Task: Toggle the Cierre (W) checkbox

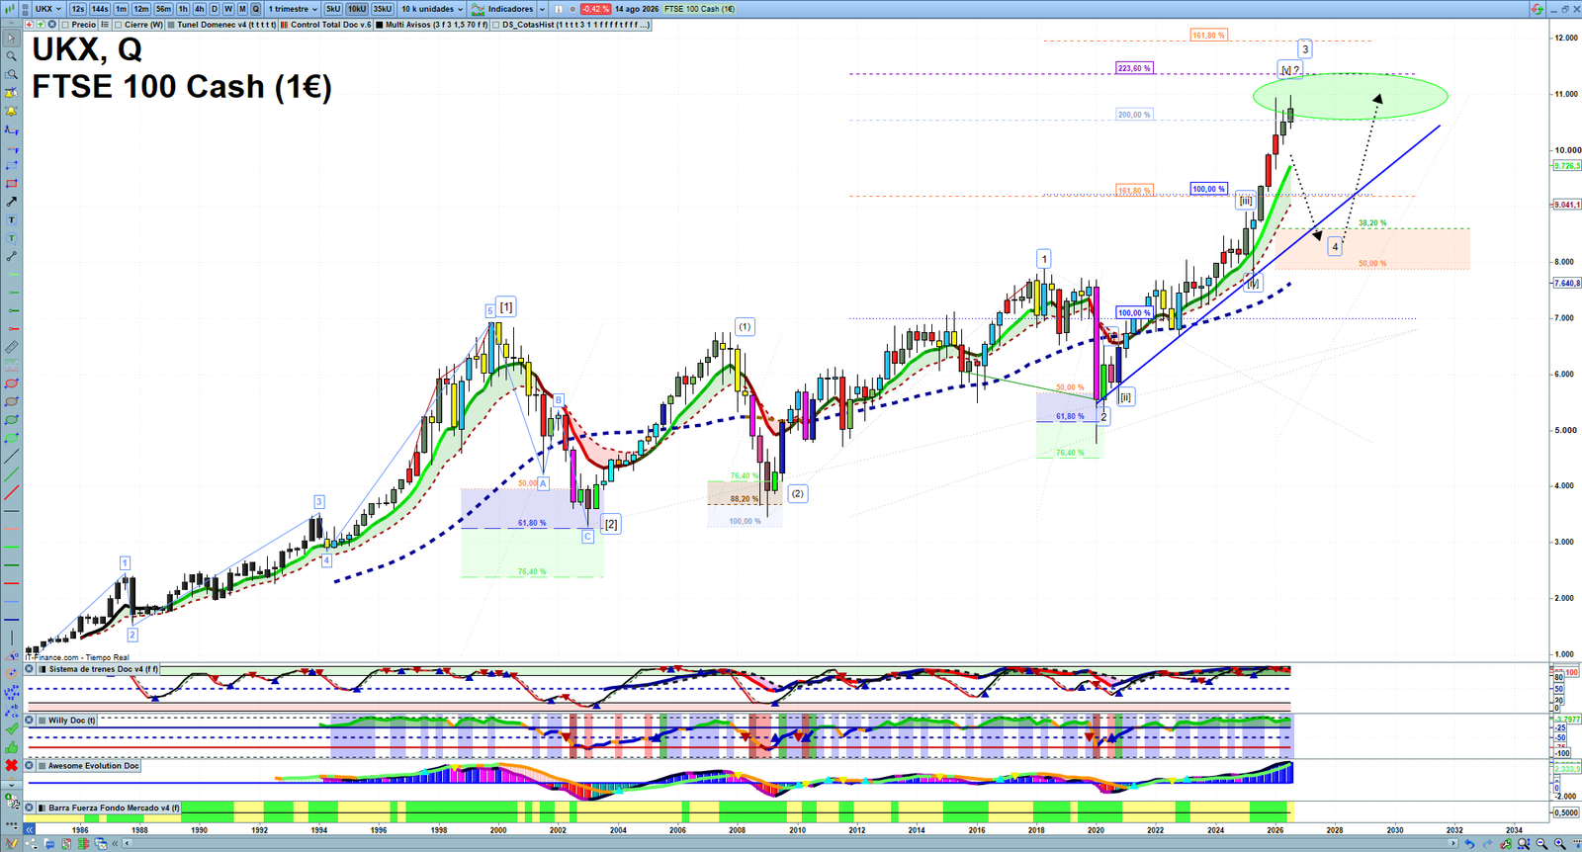Action: tap(118, 24)
